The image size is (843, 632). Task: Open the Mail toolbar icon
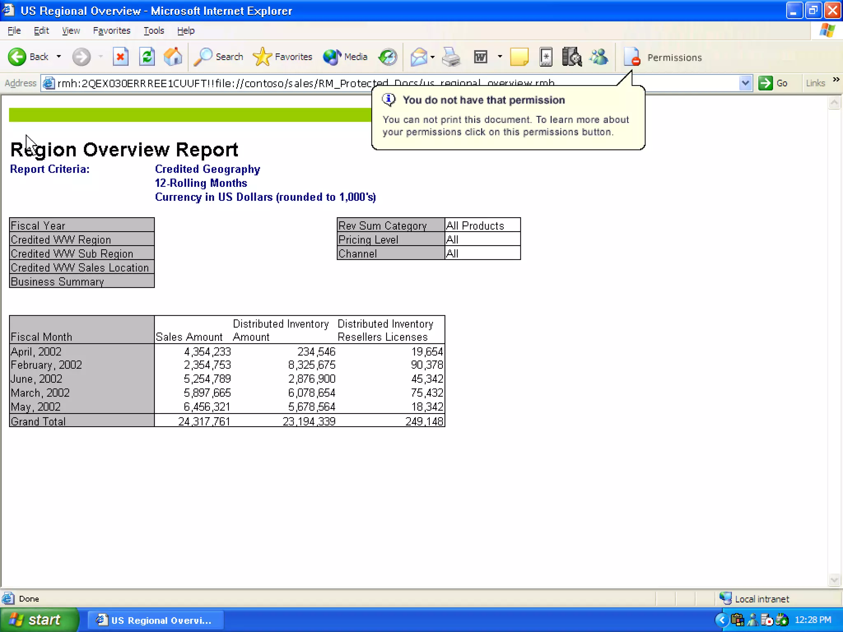[419, 57]
